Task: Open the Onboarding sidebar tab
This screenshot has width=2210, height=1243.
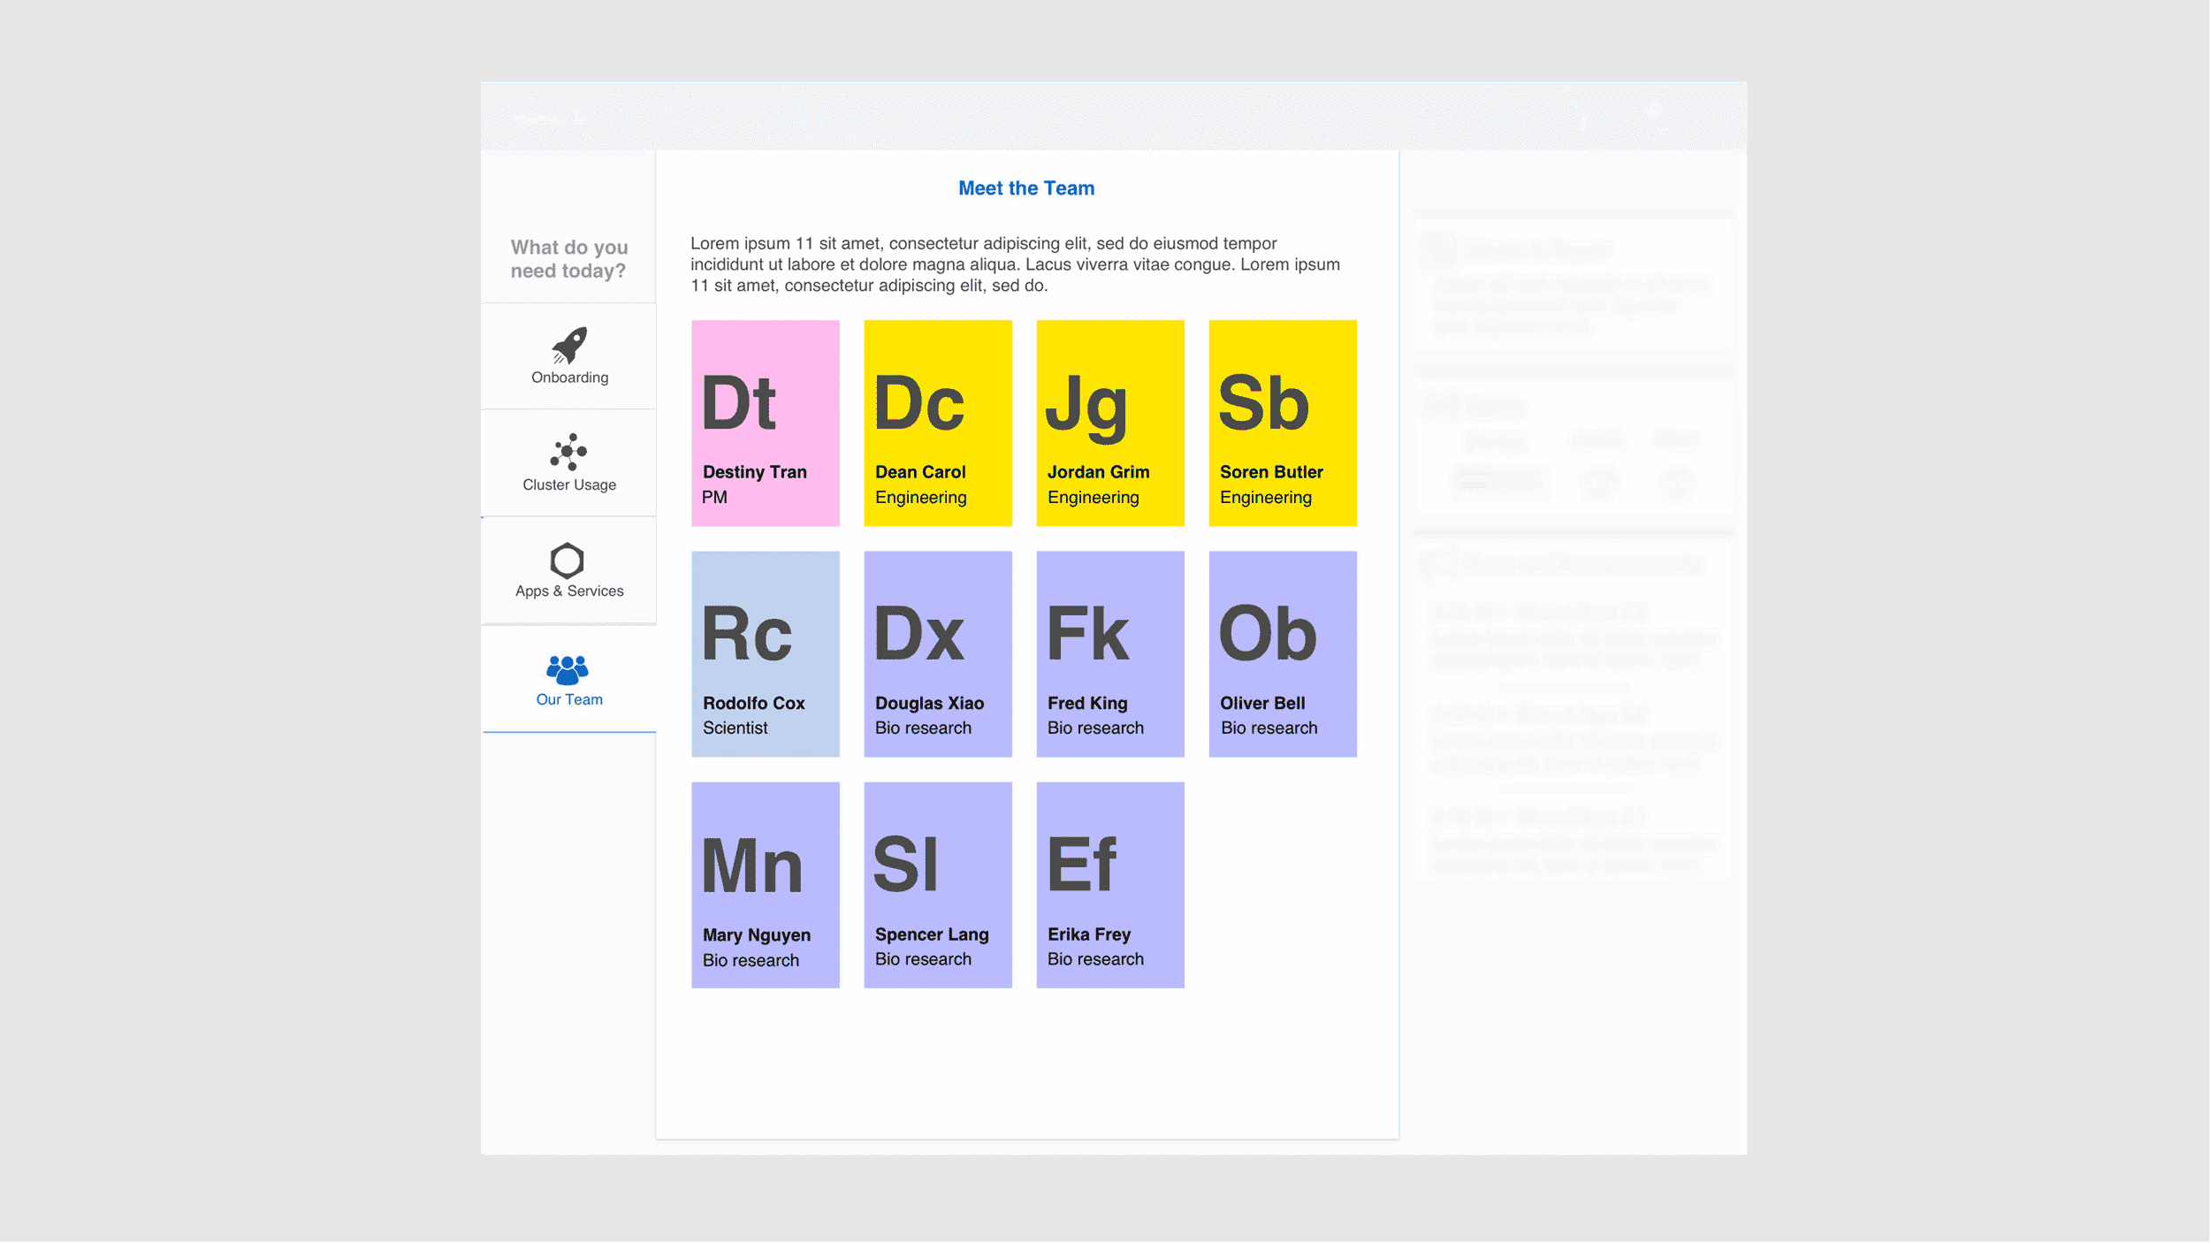Action: [x=569, y=377]
